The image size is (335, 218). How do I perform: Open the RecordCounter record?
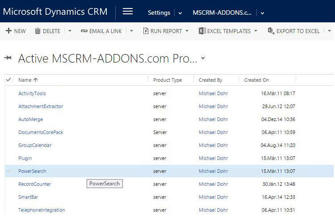[34, 184]
